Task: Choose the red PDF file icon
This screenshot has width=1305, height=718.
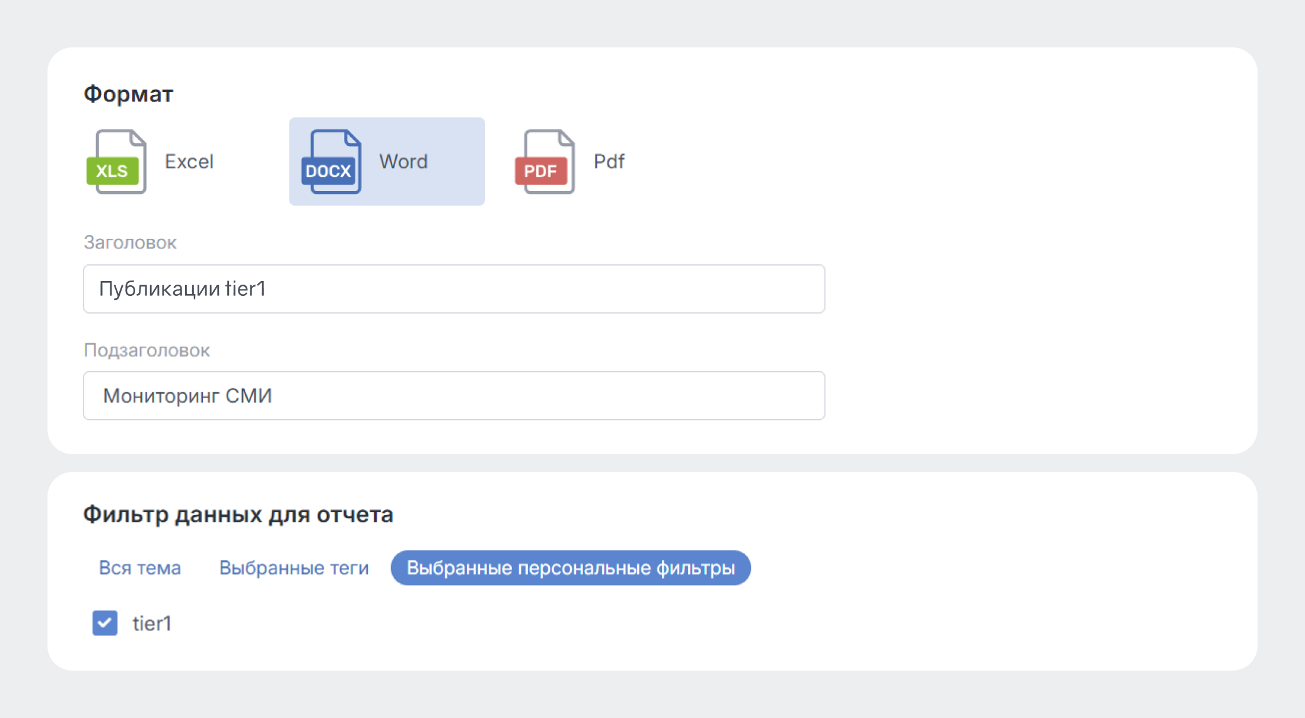Action: pyautogui.click(x=545, y=162)
